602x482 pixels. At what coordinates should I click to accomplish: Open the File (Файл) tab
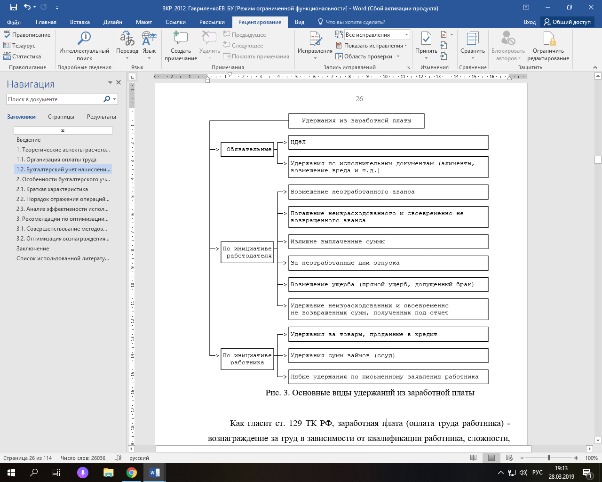[x=14, y=22]
